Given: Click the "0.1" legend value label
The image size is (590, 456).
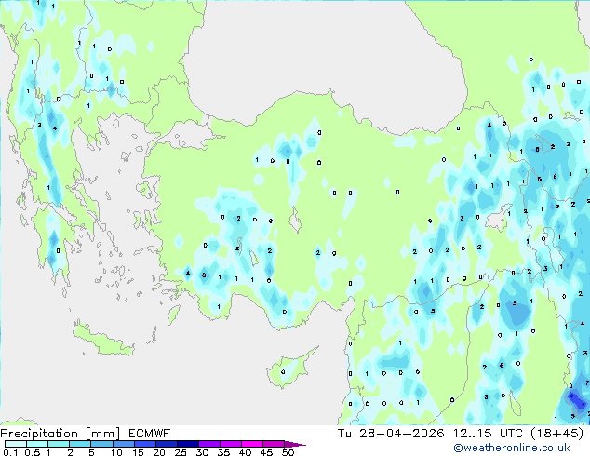Looking at the screenshot, I should pyautogui.click(x=10, y=452).
